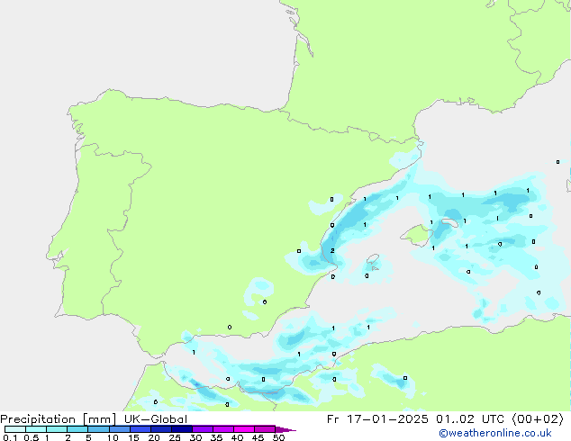Click the 0.5–1 mm legend color swatch
This screenshot has height=441, width=571.
(x=36, y=429)
